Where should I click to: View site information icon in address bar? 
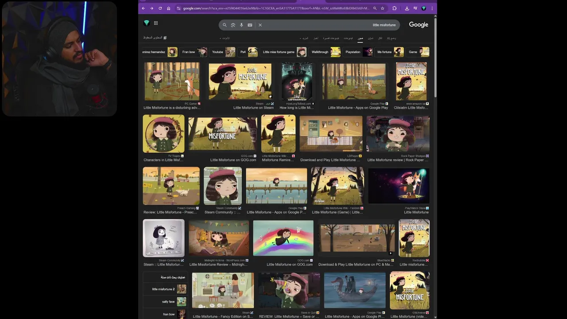pyautogui.click(x=179, y=8)
